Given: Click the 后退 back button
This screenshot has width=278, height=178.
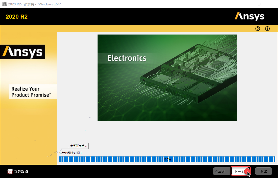Looking at the screenshot, I should click(221, 171).
